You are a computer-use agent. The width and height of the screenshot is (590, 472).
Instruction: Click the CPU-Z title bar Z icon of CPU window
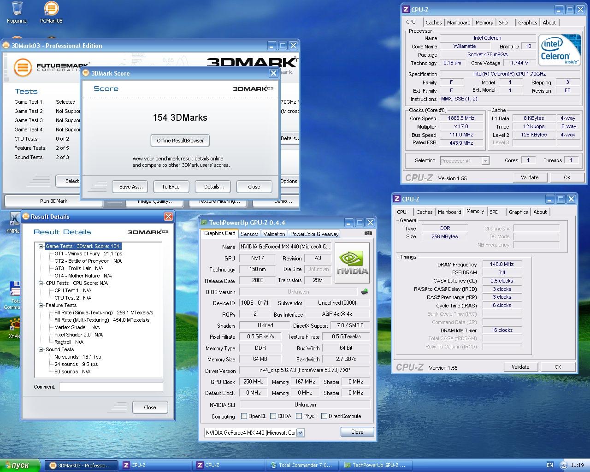click(x=406, y=9)
